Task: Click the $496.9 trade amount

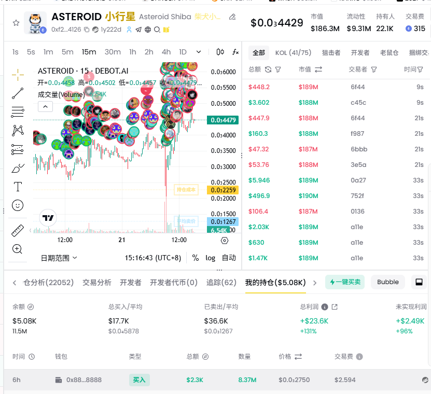Action: tap(259, 196)
